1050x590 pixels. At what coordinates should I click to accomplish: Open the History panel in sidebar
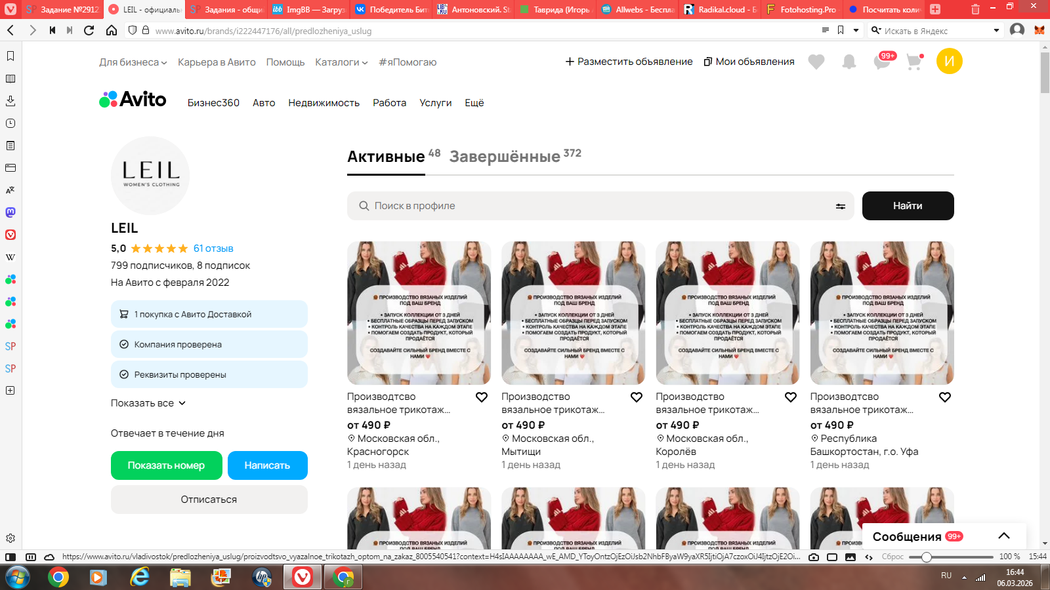pyautogui.click(x=10, y=123)
